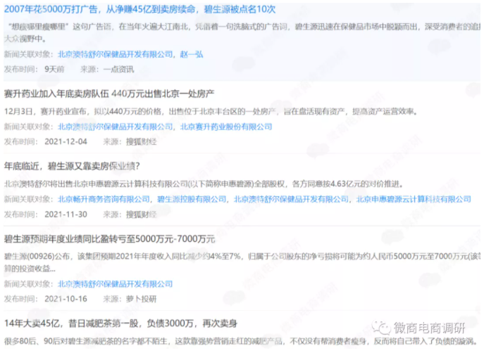Image resolution: width=484 pixels, height=353 pixels.
Task: Select summary text starting 碧生源(00926)公布
Action: click(242, 262)
